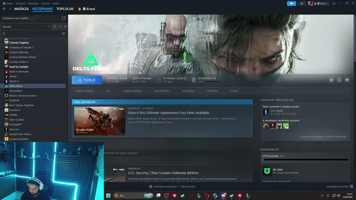The height and width of the screenshot is (200, 356).
Task: Open the Steam menu
Action: pyautogui.click(x=10, y=4)
